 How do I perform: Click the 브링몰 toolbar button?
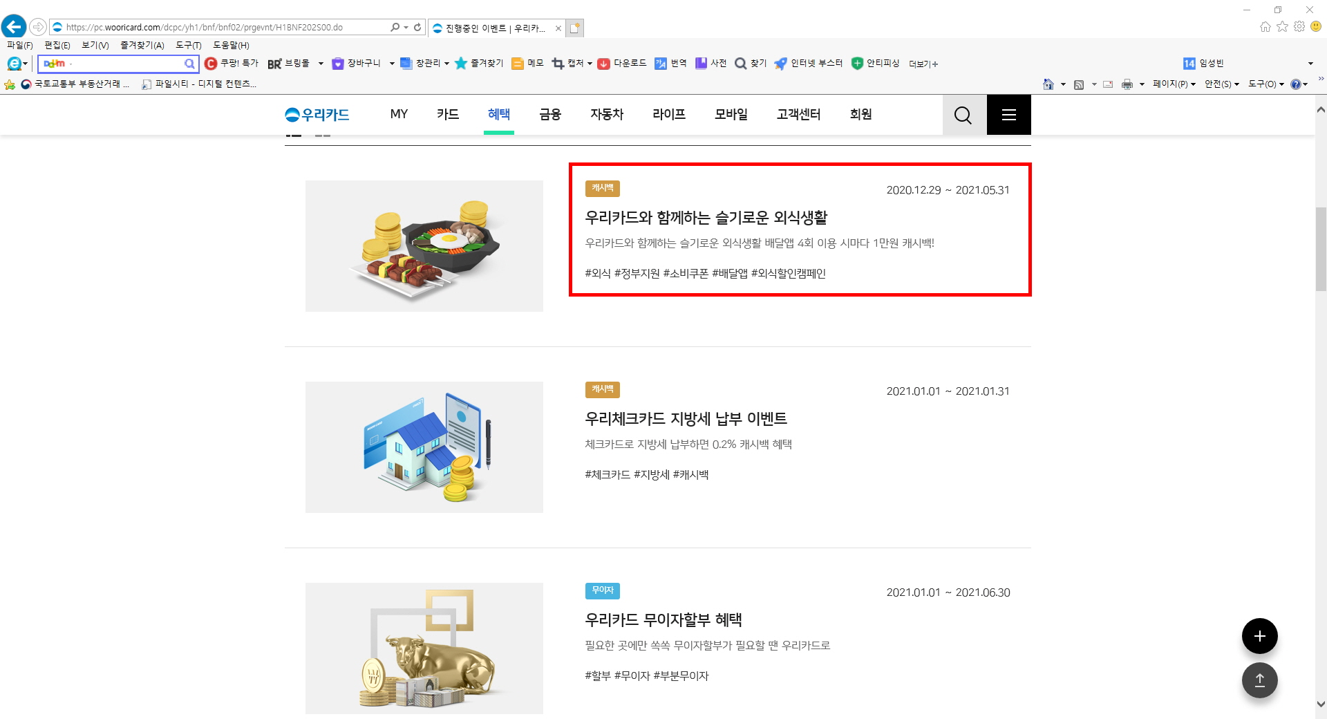(x=289, y=63)
